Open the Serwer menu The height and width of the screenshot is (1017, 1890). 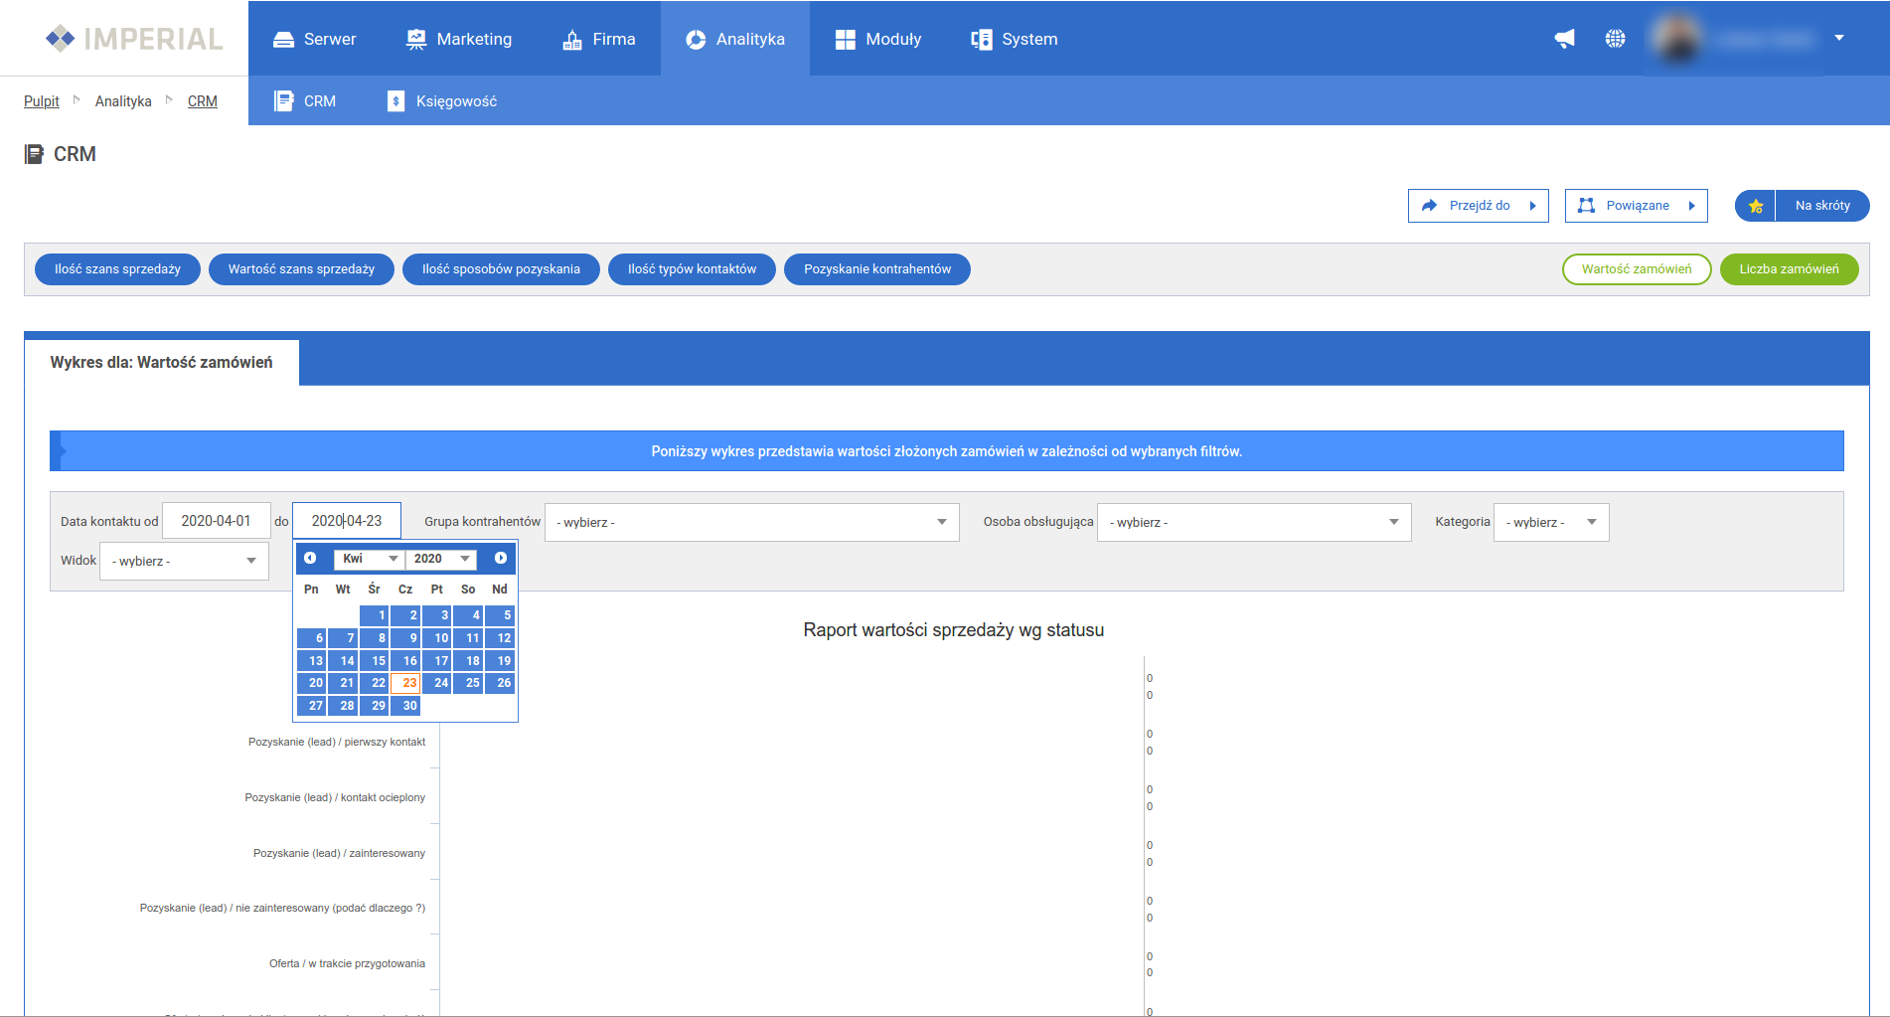(314, 39)
